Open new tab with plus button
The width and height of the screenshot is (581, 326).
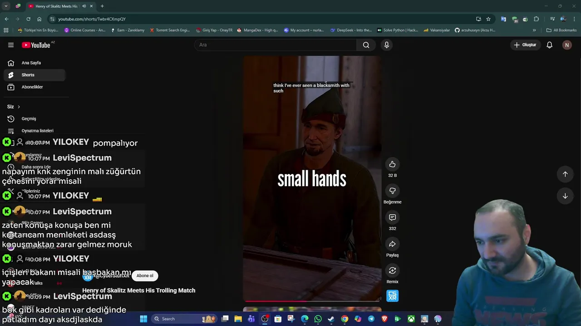pos(102,6)
